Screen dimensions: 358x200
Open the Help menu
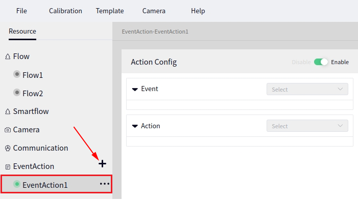pos(198,11)
